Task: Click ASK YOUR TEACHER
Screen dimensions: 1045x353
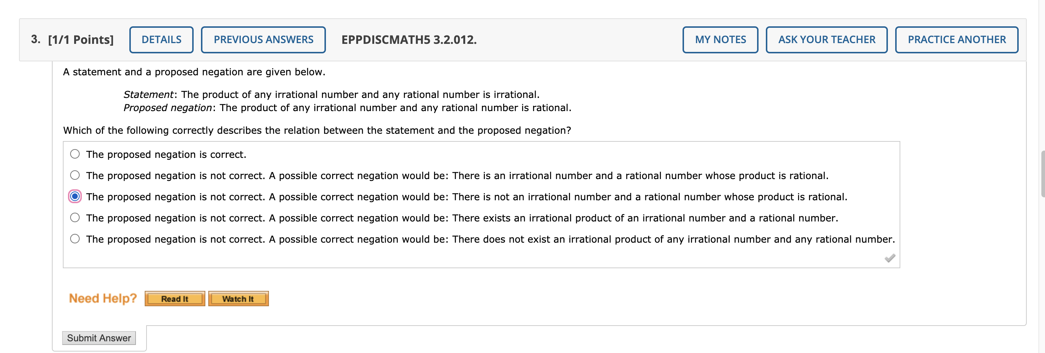Action: pyautogui.click(x=826, y=40)
